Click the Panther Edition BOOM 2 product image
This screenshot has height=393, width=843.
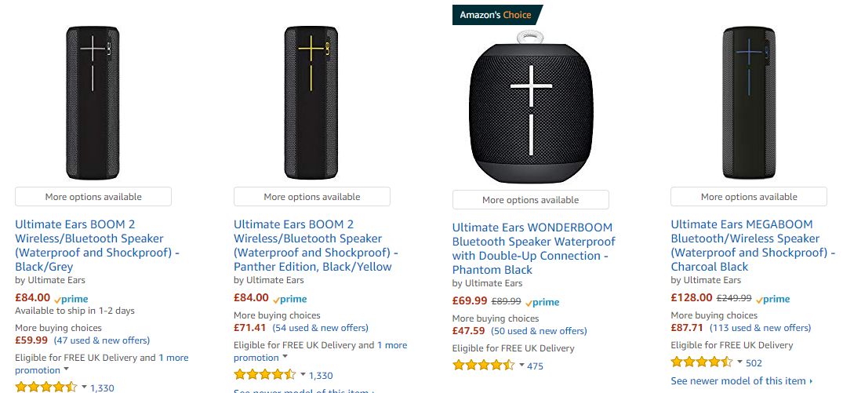[311, 102]
